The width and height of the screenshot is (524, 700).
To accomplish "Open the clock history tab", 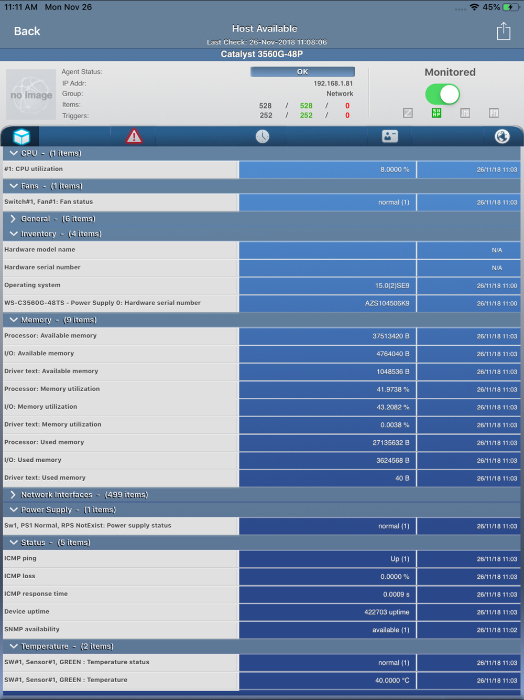I will (263, 136).
